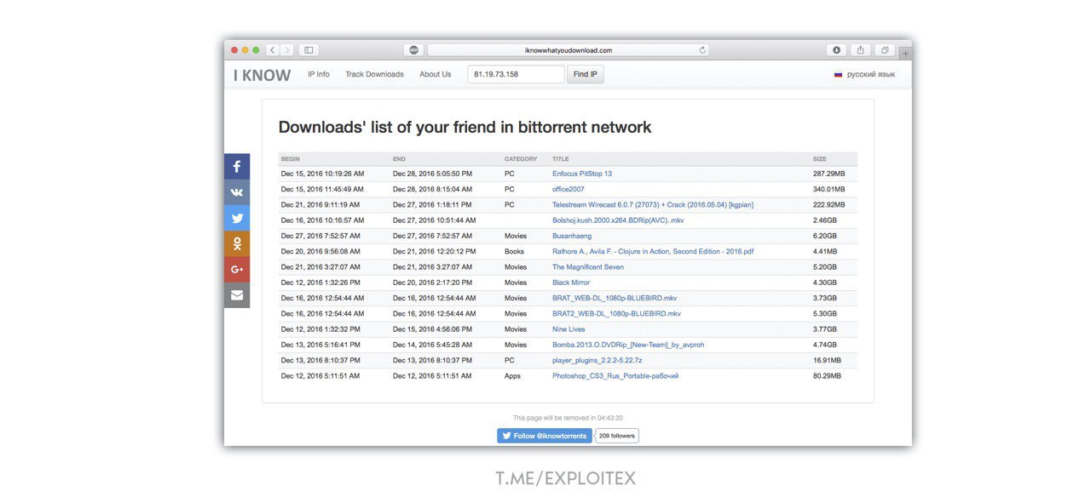Switch language to русский язык
Viewport: 1091px width, 497px height.
871,75
